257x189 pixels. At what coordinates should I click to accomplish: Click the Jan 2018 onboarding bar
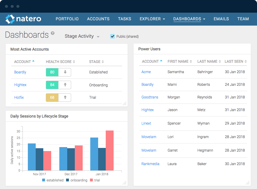click(102, 159)
